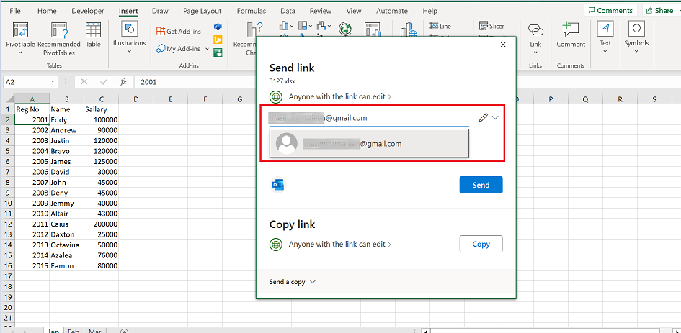Open the Comments pane button
681x333 pixels.
point(610,10)
